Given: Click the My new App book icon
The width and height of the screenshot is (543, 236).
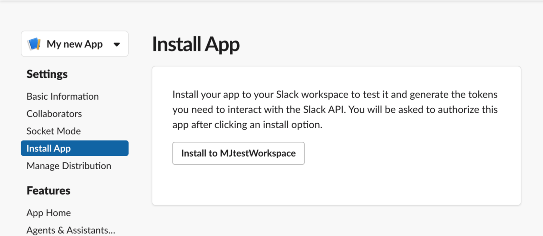Looking at the screenshot, I should [34, 44].
